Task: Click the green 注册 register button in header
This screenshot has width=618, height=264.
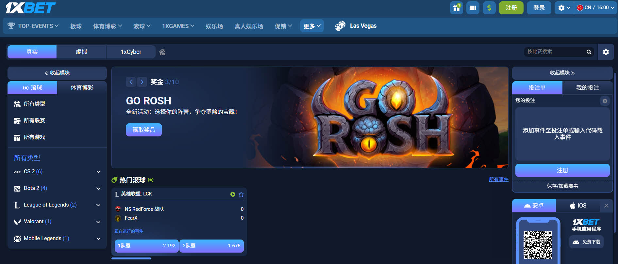Action: [511, 8]
